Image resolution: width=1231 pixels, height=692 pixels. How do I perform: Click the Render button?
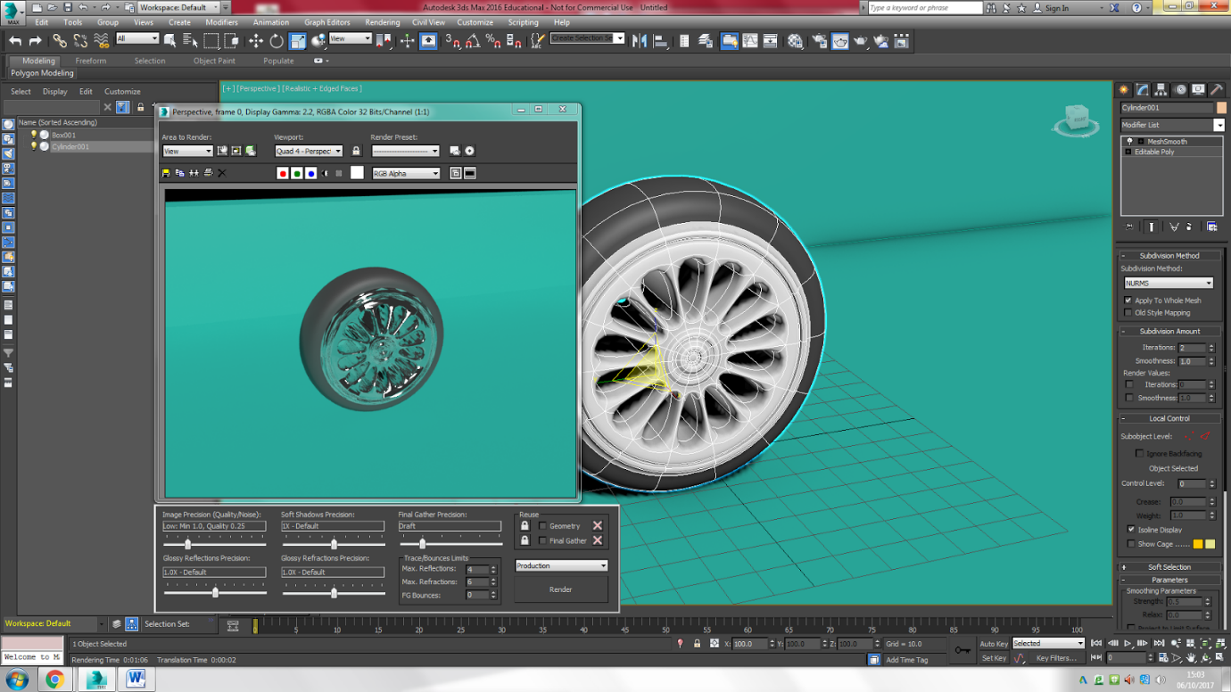click(561, 589)
